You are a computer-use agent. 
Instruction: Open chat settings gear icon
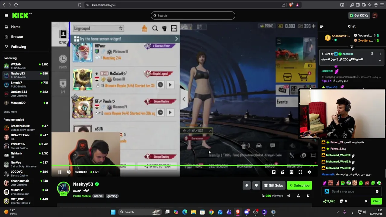point(366,201)
